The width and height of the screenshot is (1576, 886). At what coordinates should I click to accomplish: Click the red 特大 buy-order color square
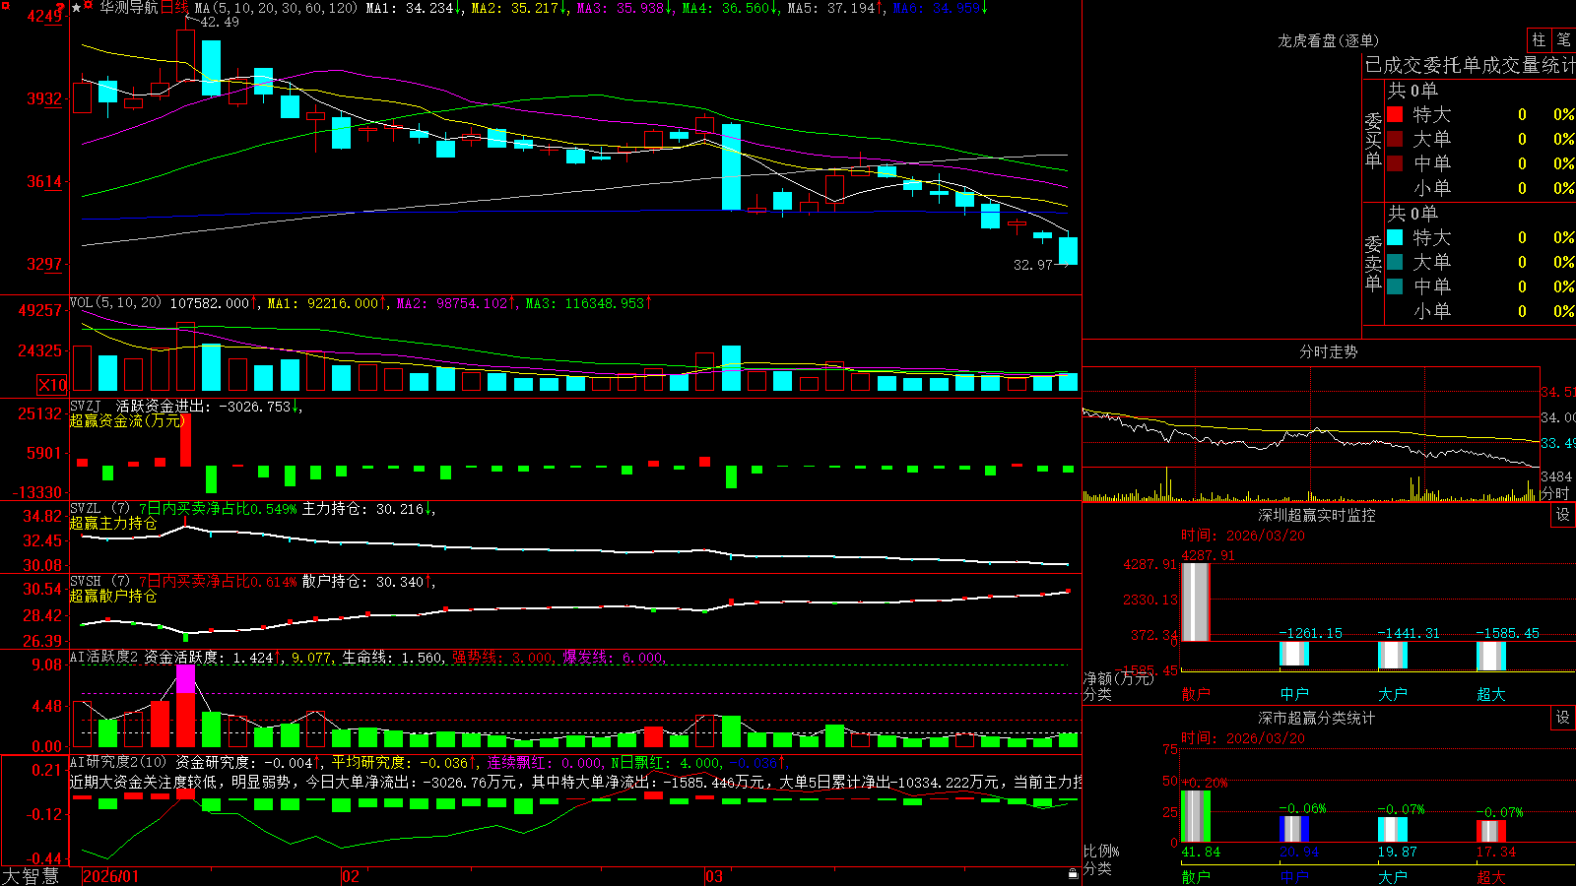point(1395,114)
